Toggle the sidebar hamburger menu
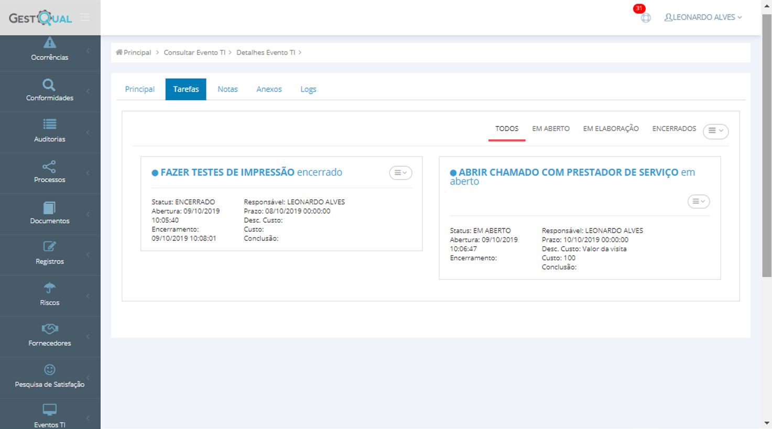This screenshot has width=772, height=429. [85, 17]
